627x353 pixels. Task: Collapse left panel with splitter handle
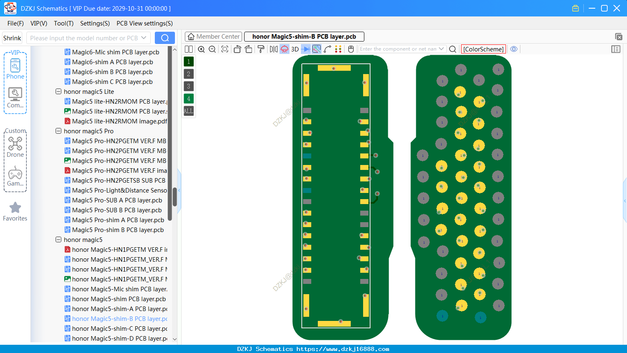click(x=179, y=190)
